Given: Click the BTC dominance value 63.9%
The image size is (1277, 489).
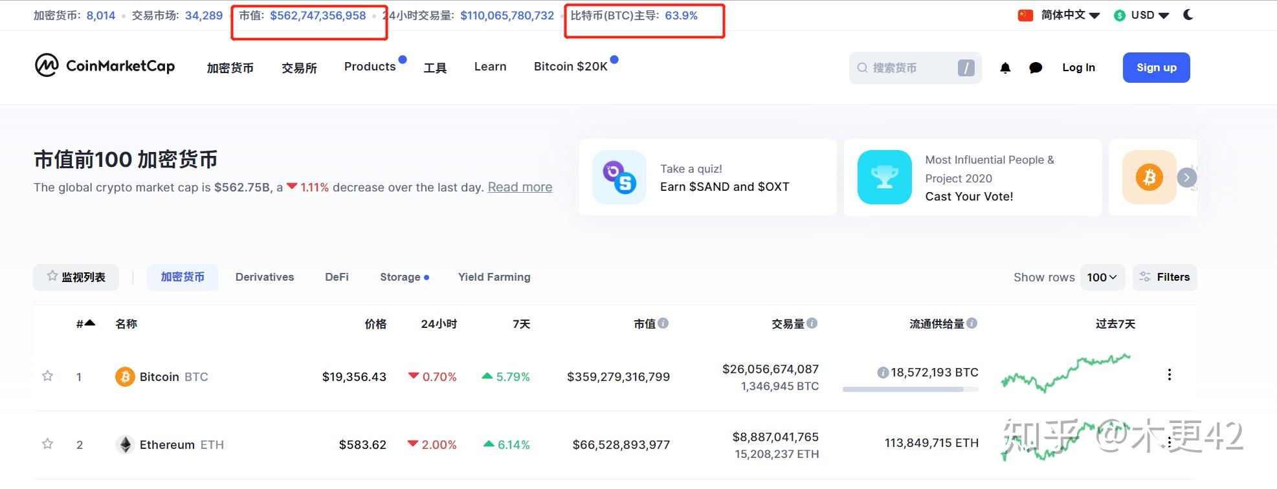Looking at the screenshot, I should coord(682,16).
